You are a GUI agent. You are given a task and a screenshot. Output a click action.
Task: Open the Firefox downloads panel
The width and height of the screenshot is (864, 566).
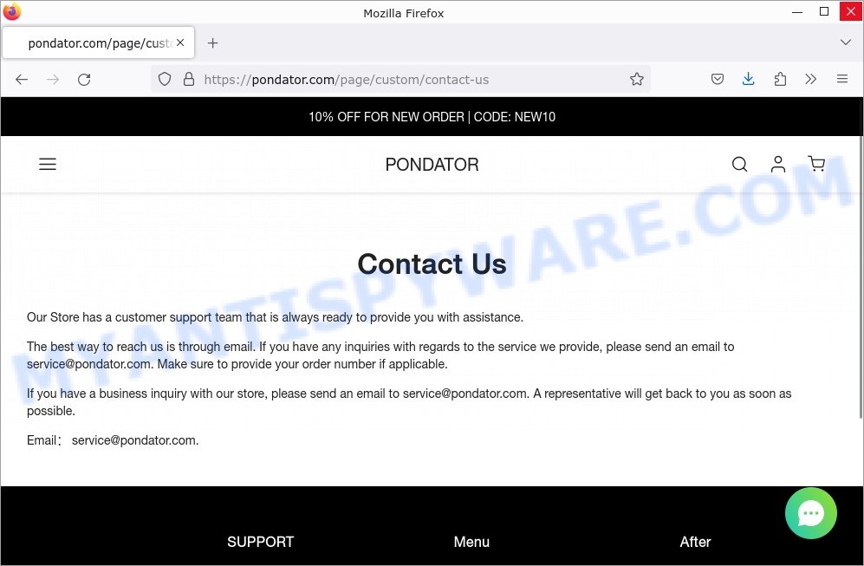coord(748,80)
